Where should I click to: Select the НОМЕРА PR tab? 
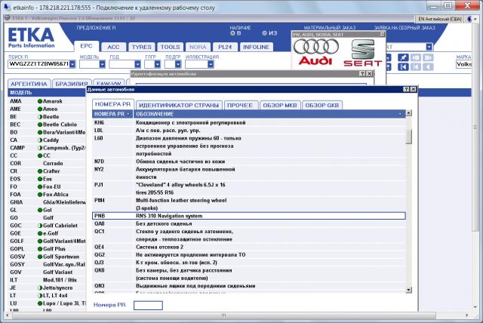click(112, 104)
